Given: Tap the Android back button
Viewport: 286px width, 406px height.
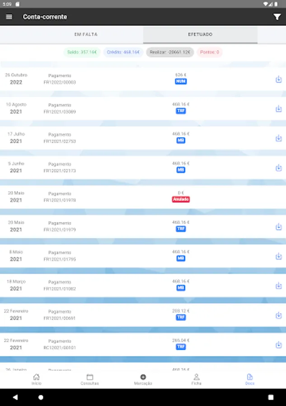Looking at the screenshot, I should click(15, 397).
